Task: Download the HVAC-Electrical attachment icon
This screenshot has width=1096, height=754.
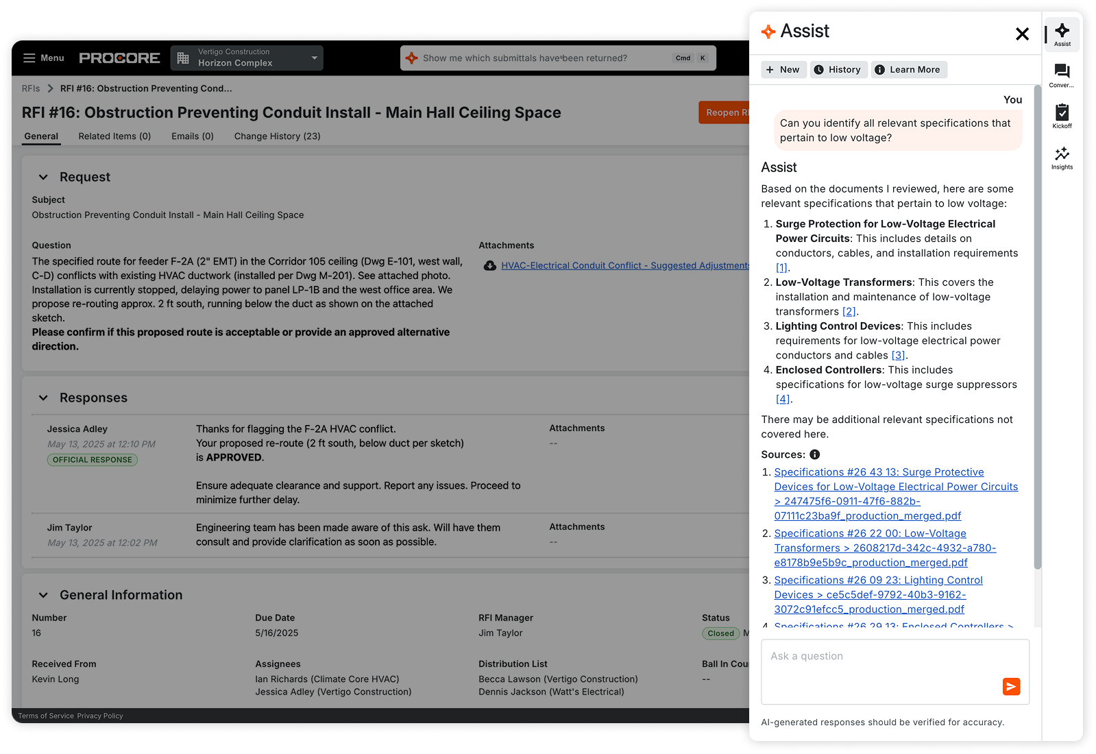Action: pos(490,266)
